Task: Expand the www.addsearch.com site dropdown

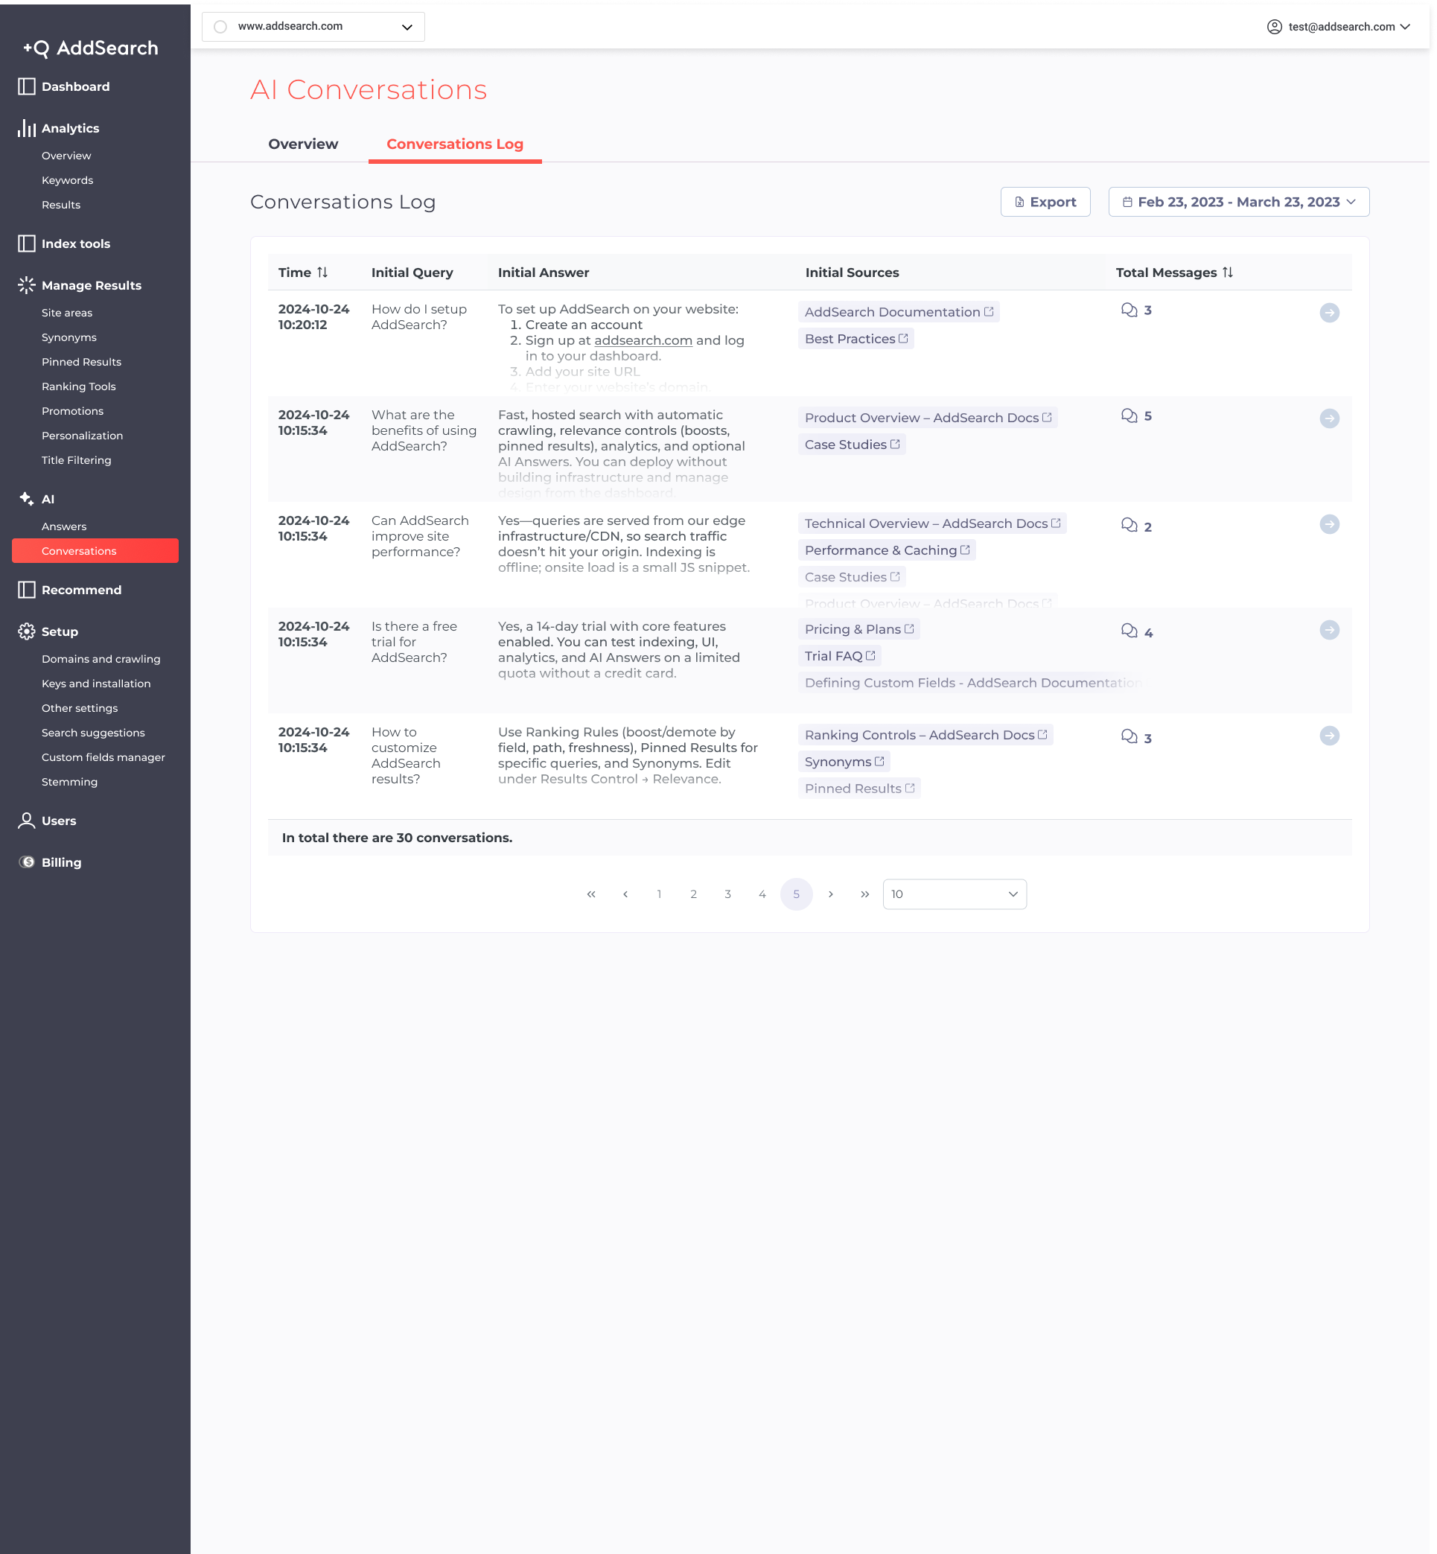Action: pos(407,27)
